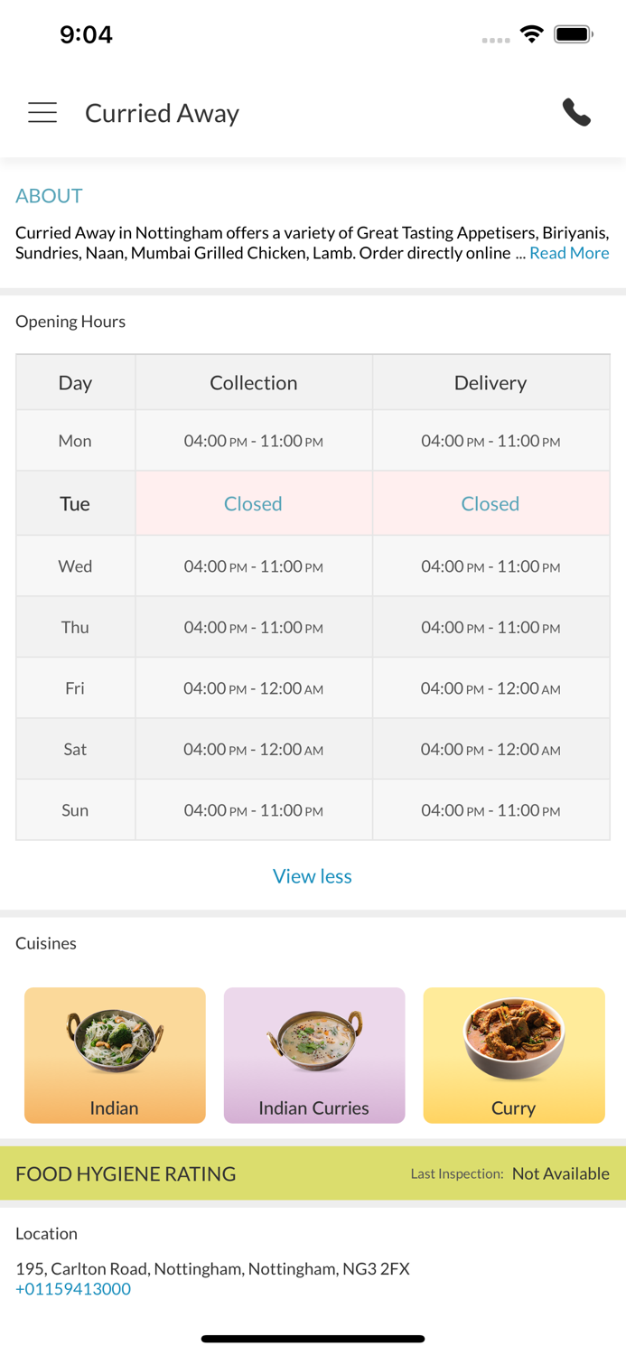Tap the Food Hygiene Rating banner
Screen dimensions: 626x1355
pyautogui.click(x=313, y=1173)
